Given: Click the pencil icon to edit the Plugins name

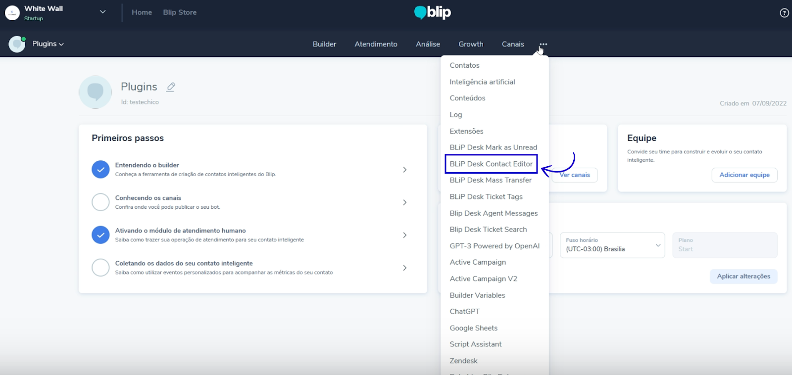Looking at the screenshot, I should [x=171, y=87].
